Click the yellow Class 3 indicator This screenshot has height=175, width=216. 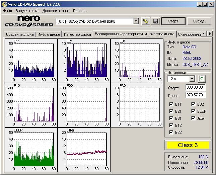188,145
